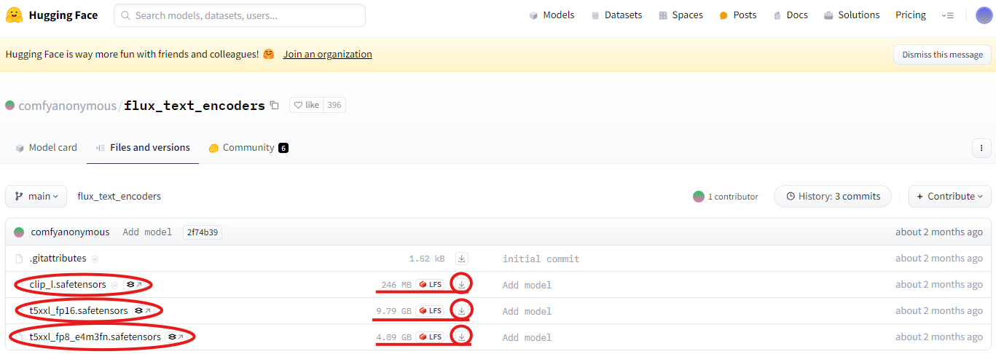Open the file-viewer icon for t5xxl_fp16.safetensors
Viewport: 996px width, 354px height.
pyautogui.click(x=143, y=311)
